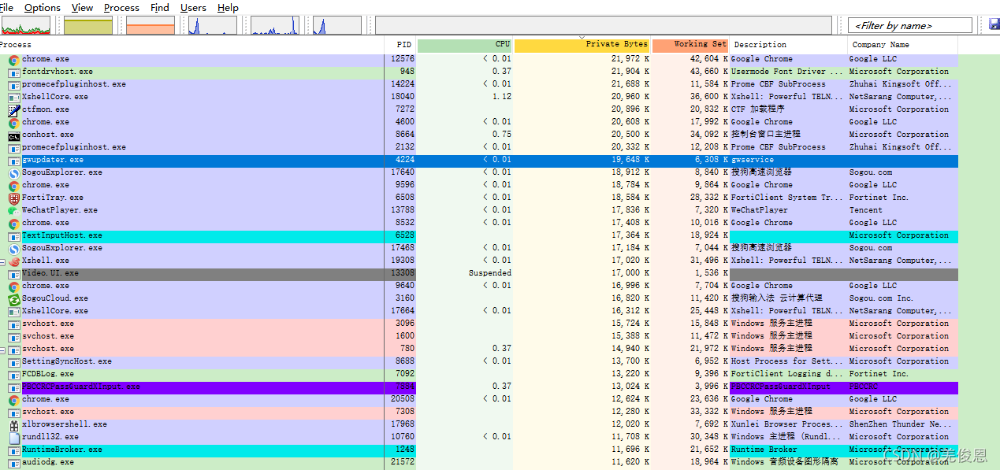Sort by the CPU column header
1000x470 pixels.
465,45
